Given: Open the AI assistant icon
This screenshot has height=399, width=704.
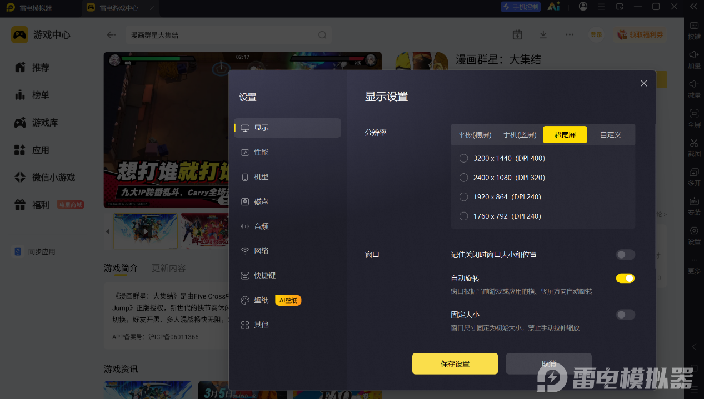Looking at the screenshot, I should point(553,7).
